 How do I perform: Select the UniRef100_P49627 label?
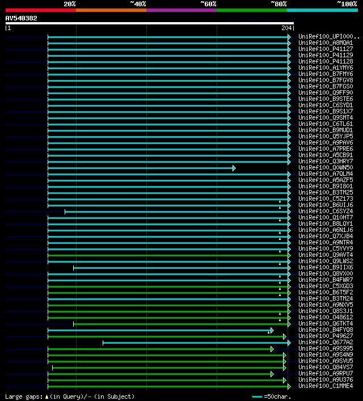click(x=326, y=336)
